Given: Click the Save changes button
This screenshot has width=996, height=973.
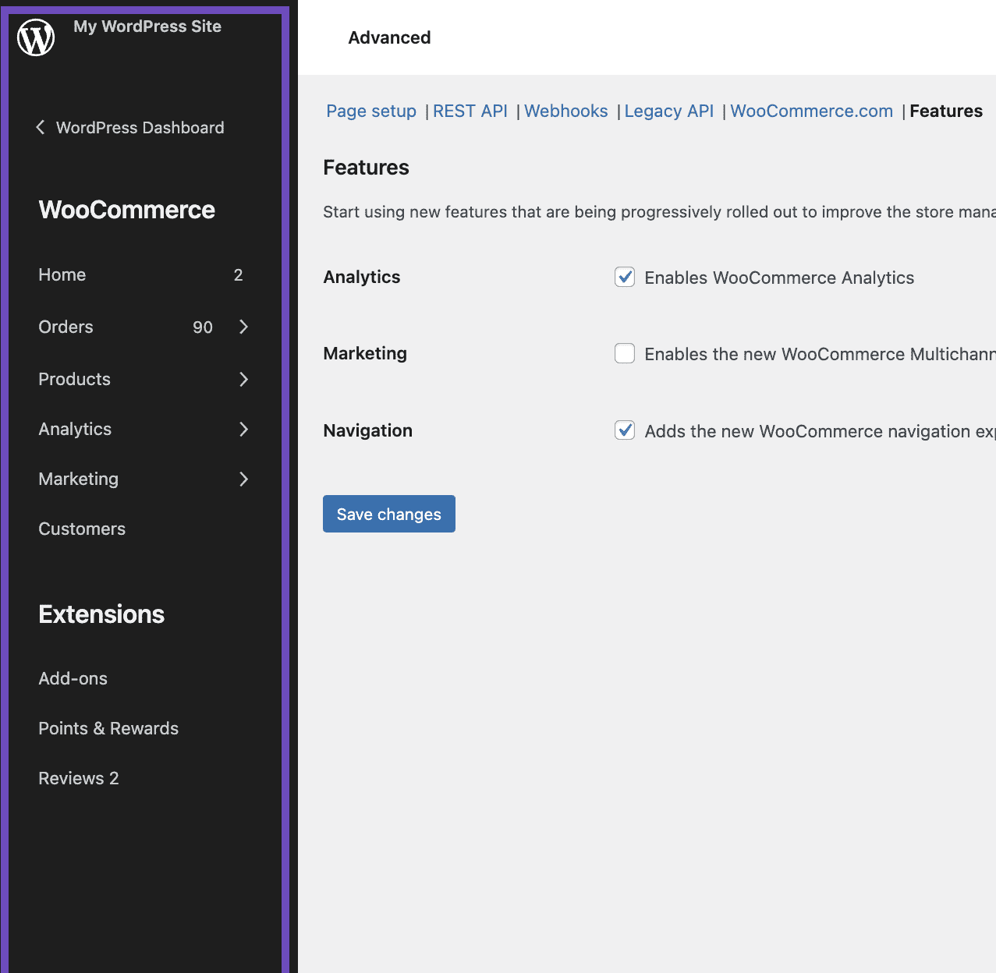Looking at the screenshot, I should (x=388, y=514).
